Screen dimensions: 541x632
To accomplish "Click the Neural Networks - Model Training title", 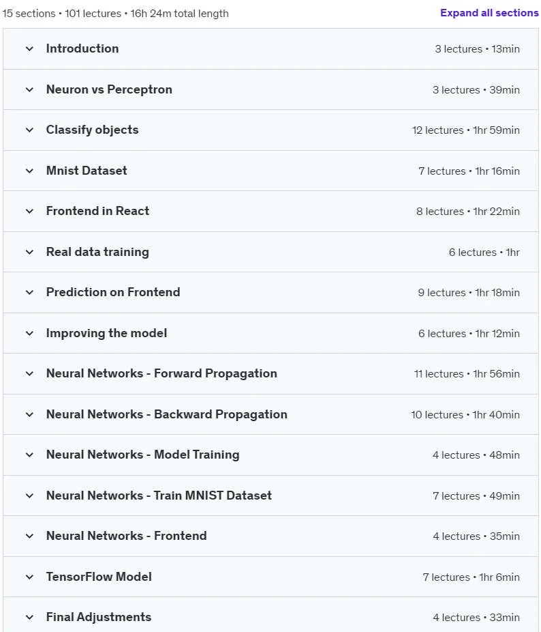I will (142, 455).
